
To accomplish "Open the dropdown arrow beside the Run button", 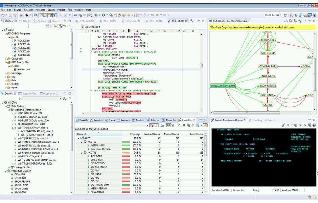I will click(x=107, y=15).
